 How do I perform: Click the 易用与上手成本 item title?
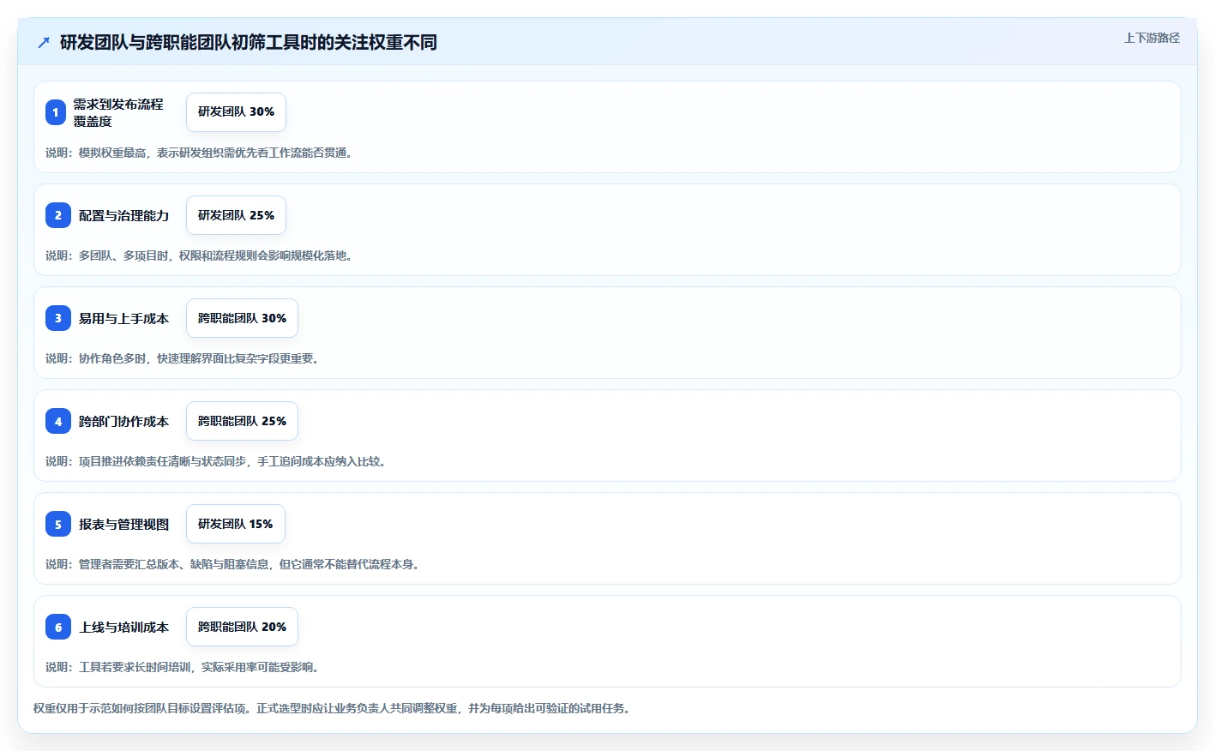point(124,318)
